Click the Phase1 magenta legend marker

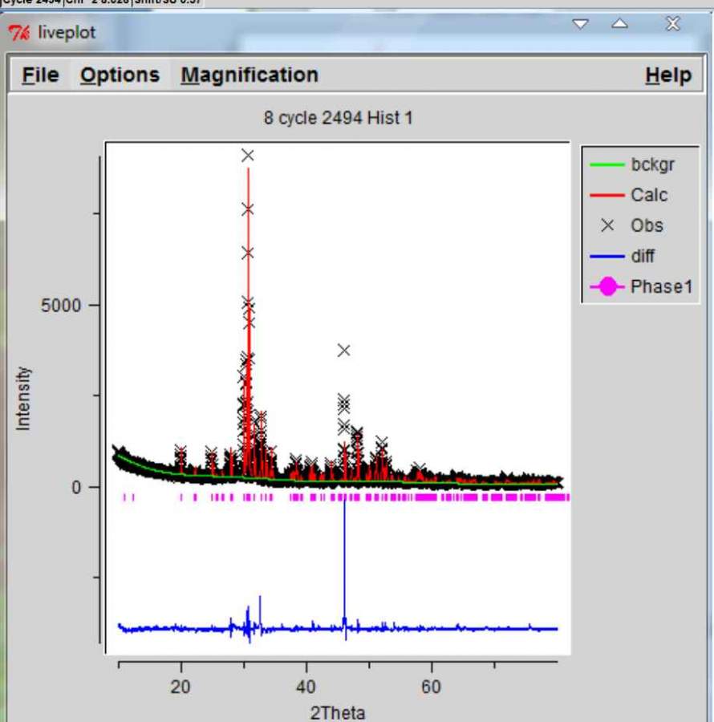607,286
